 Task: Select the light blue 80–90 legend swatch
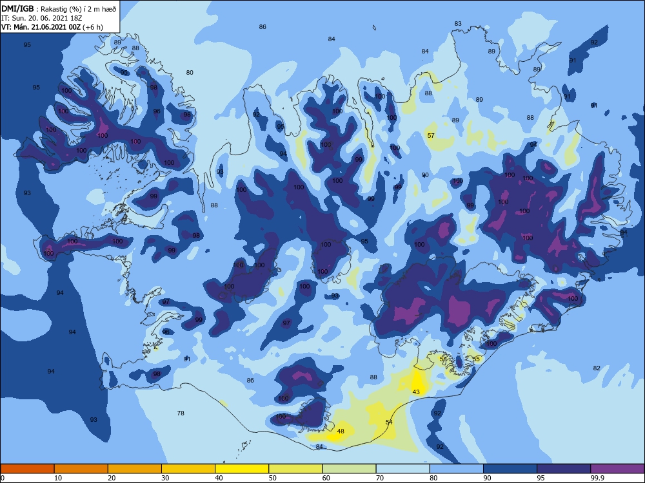point(457,469)
